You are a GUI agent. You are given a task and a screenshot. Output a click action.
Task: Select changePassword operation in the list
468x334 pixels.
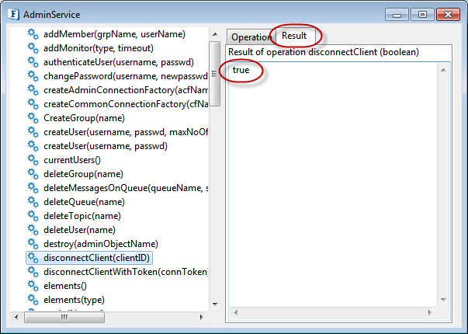click(124, 76)
